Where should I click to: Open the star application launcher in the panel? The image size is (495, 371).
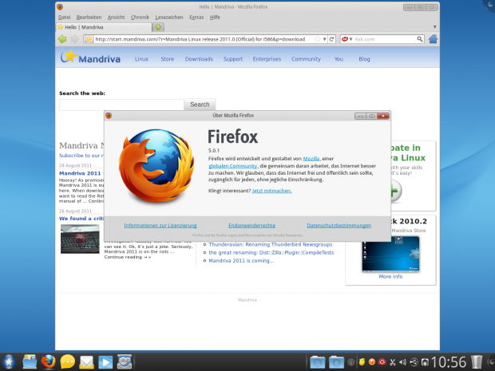pyautogui.click(x=9, y=362)
